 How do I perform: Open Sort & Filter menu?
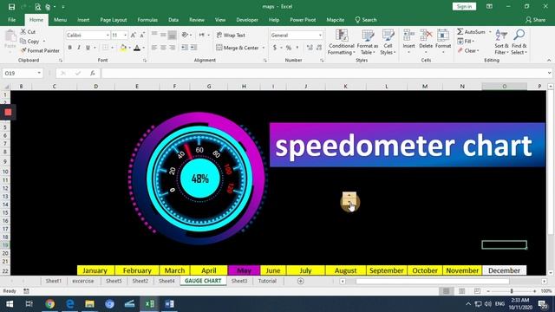click(x=501, y=42)
